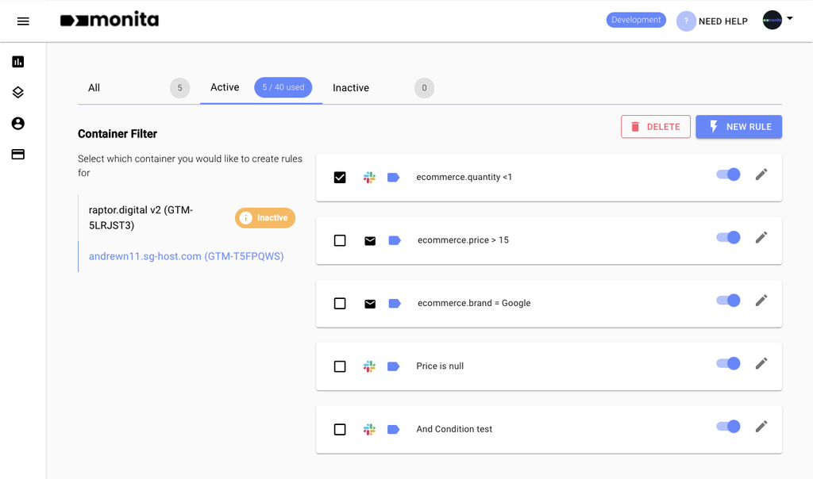Open the Inactive rules tab
This screenshot has height=479, width=813.
coord(350,88)
